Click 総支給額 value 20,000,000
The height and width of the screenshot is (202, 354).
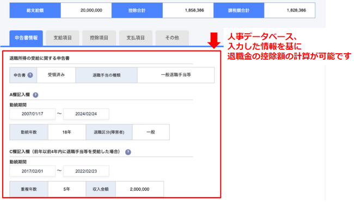tap(86, 10)
